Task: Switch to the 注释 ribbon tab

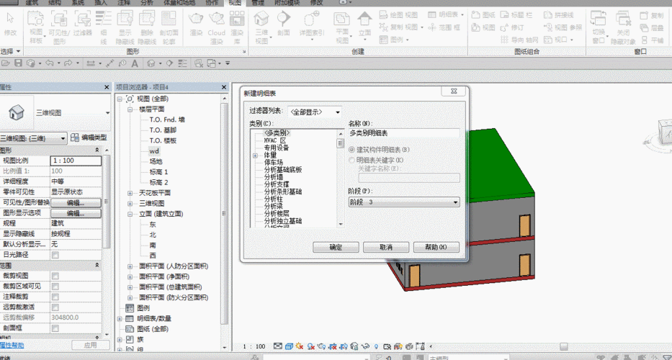Action: tap(125, 3)
